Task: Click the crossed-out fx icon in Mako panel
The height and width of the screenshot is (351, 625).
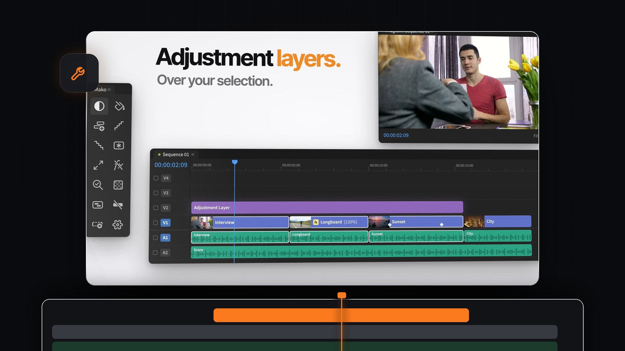Action: (118, 165)
